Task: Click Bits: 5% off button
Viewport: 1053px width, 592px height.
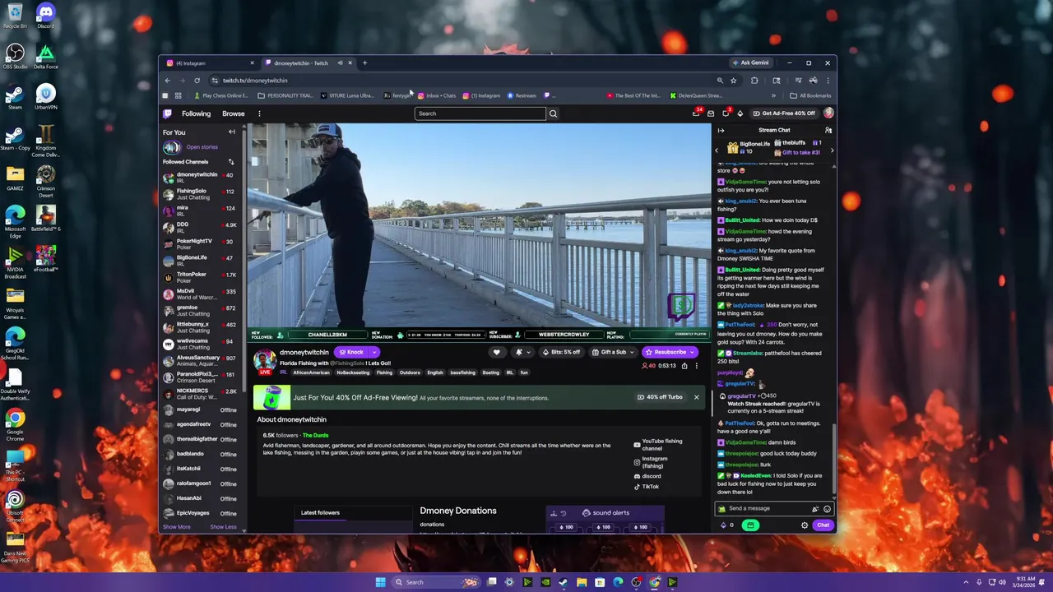Action: tap(560, 352)
